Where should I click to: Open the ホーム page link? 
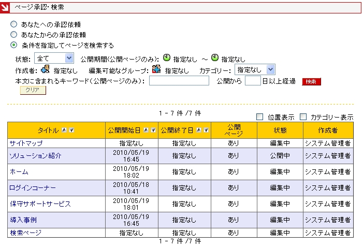[19, 172]
